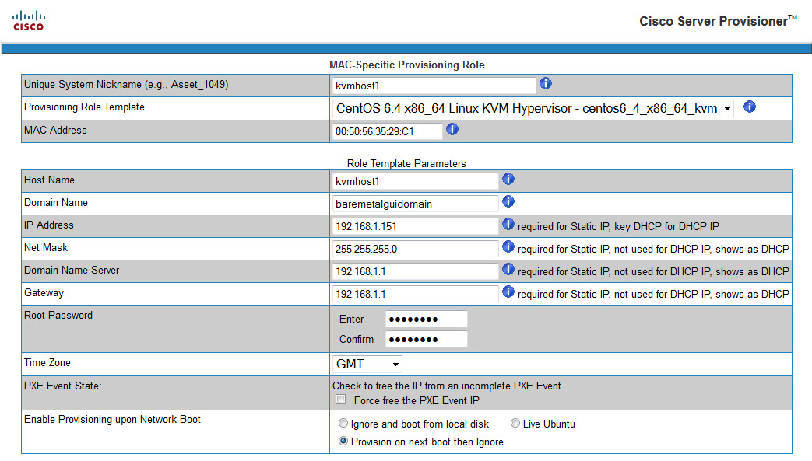Screen dimensions: 812x461
Task: Select Provision on next boot then Ignore
Action: 343,442
